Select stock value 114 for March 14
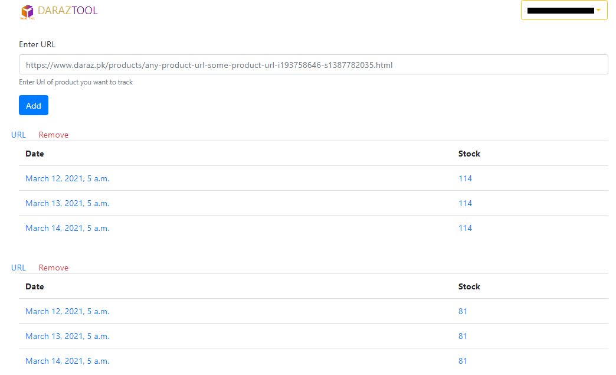Viewport: 616px width, 375px height. click(x=465, y=228)
